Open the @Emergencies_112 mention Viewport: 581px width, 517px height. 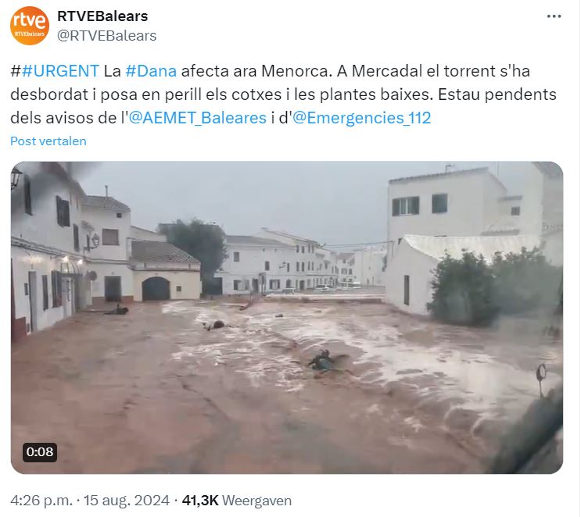(x=361, y=118)
